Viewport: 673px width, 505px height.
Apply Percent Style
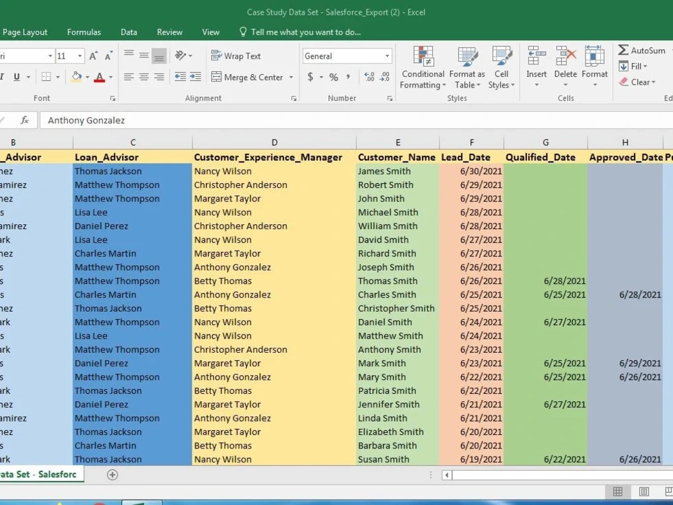pos(334,77)
